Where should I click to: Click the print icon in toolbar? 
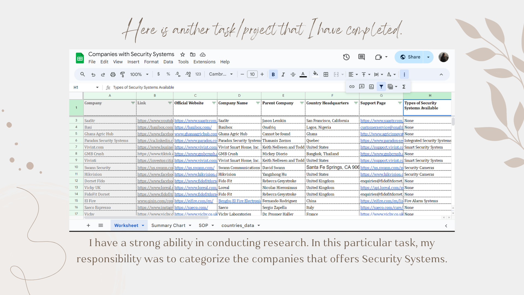pos(113,74)
